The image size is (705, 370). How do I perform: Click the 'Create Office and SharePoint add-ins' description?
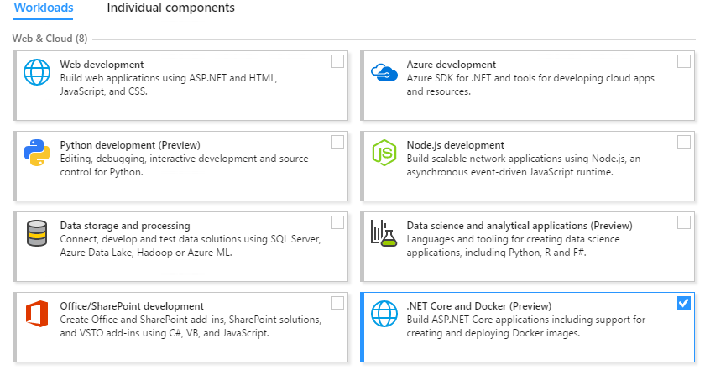(191, 326)
